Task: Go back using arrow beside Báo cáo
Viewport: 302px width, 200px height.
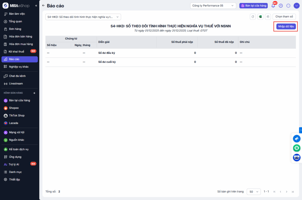Action: click(x=43, y=6)
